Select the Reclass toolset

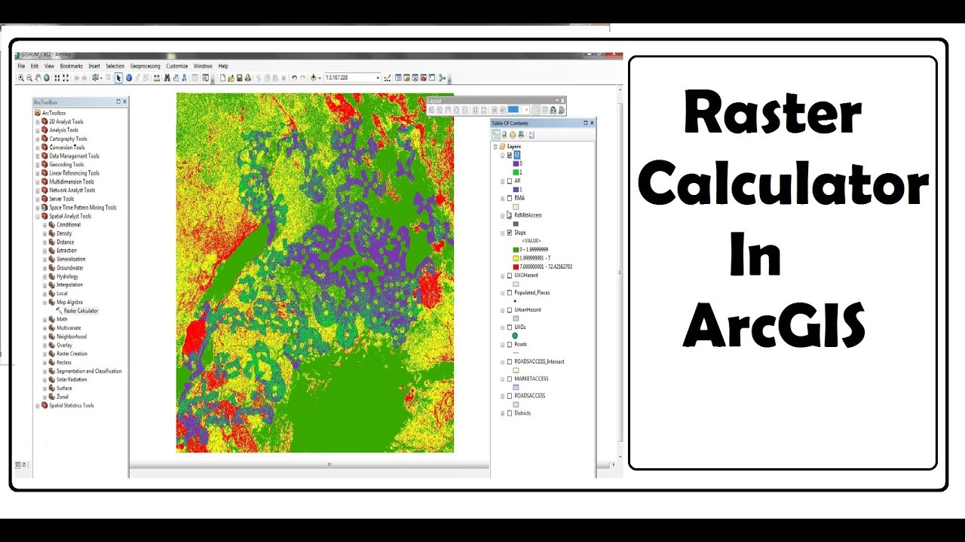point(64,362)
